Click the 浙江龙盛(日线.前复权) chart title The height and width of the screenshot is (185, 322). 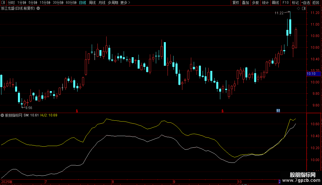point(18,9)
